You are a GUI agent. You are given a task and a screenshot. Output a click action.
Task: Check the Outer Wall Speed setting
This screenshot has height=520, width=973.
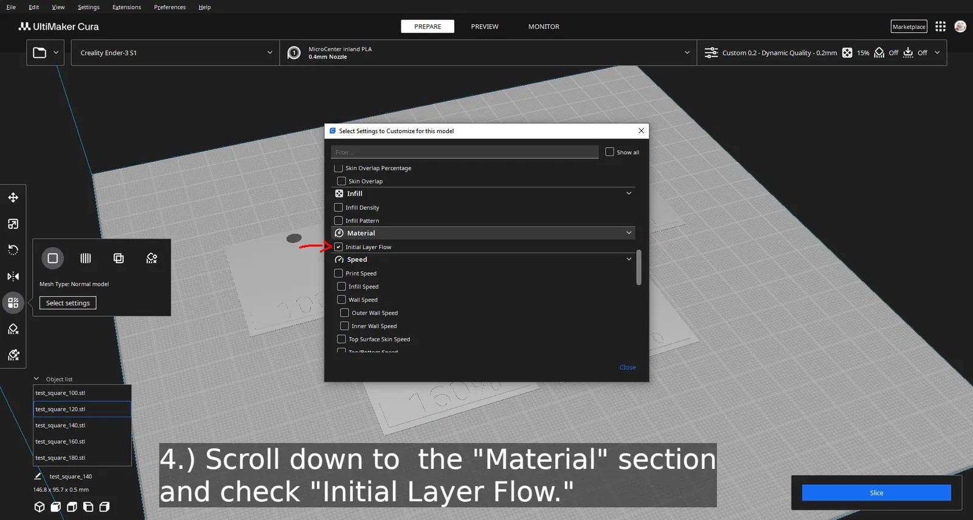tap(345, 313)
